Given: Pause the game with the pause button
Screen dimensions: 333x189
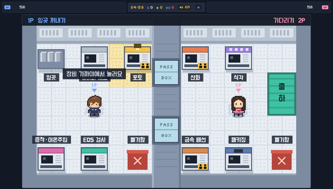Looking at the screenshot, I should click(x=198, y=7).
